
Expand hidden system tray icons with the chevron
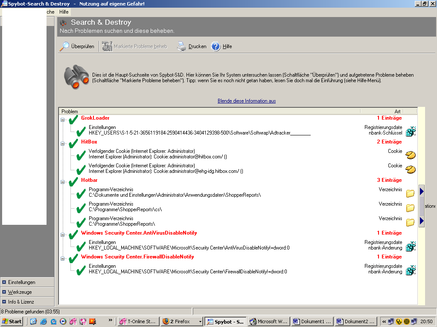[x=384, y=322]
